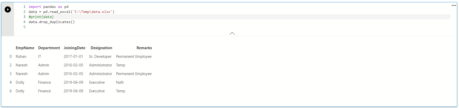This screenshot has height=108, width=459.
Task: Click row index 6 in the output
Action: pos(11,91)
